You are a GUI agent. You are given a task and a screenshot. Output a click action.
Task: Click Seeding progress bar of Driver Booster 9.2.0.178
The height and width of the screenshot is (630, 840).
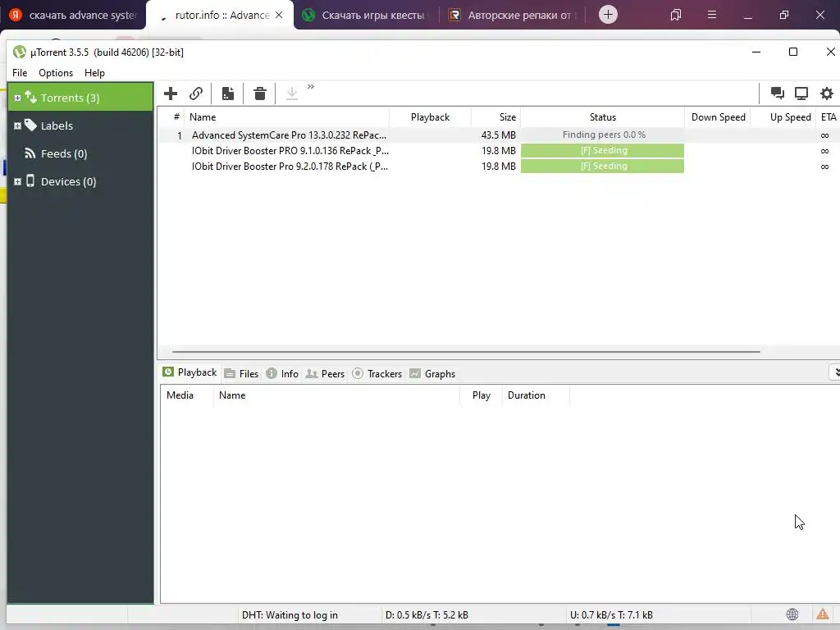603,166
